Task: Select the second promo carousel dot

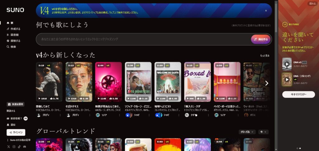Action: 300,149
